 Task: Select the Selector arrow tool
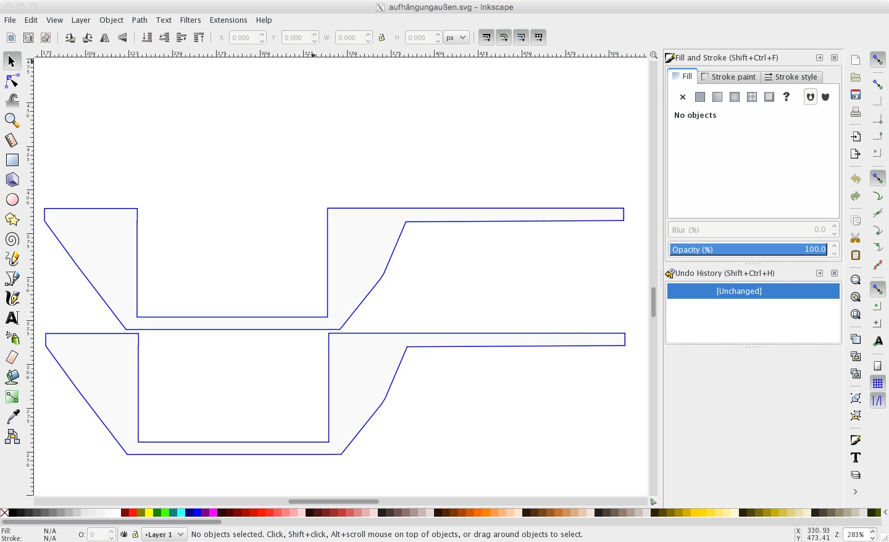coord(12,60)
